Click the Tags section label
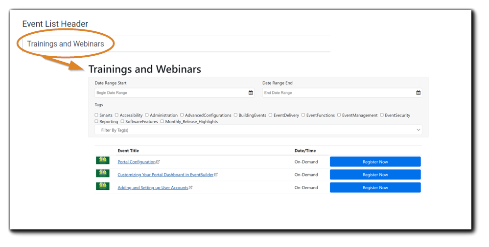The image size is (489, 247). 99,105
